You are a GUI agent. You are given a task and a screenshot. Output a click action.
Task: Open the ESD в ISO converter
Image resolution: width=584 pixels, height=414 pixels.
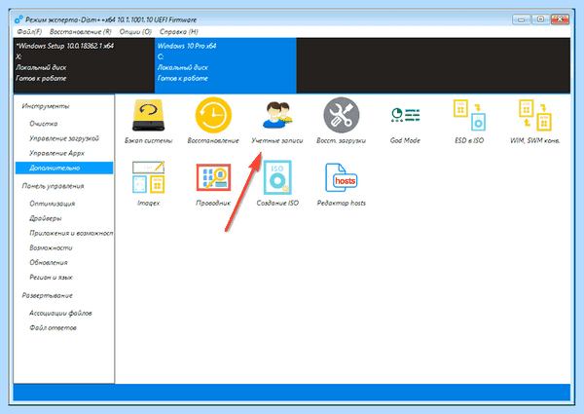click(x=469, y=121)
